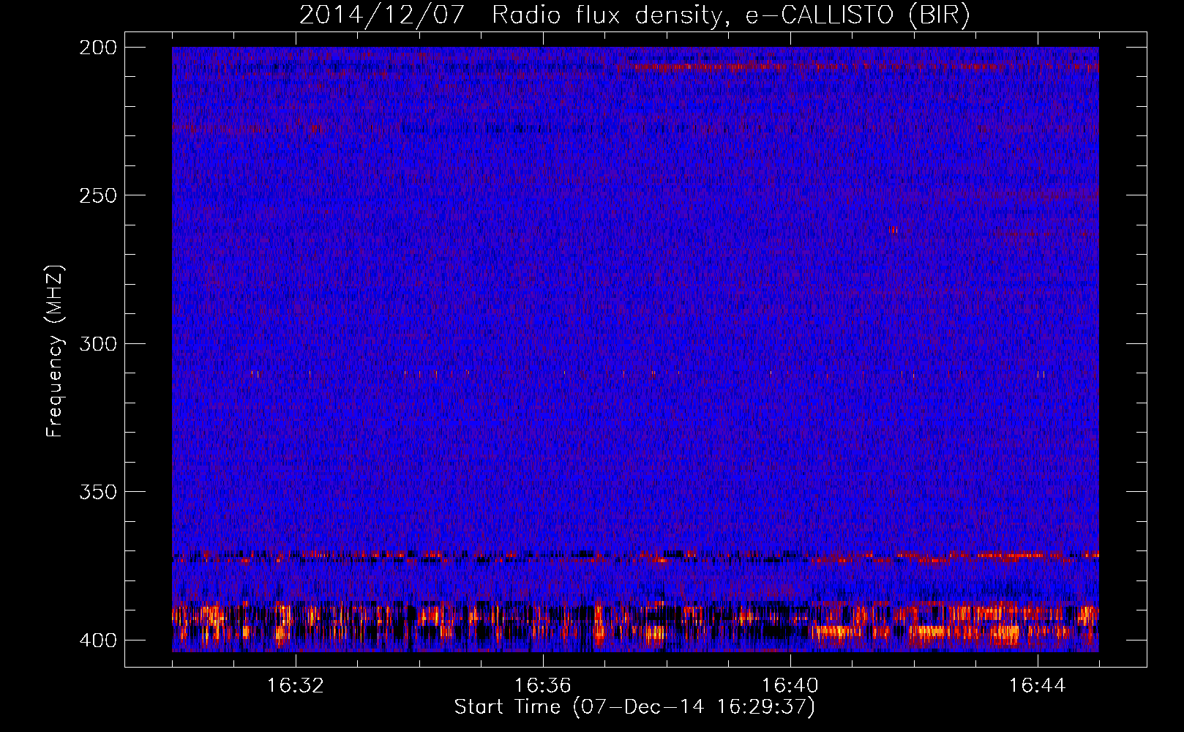The image size is (1184, 732).
Task: Click the "Start Time (07-Dec-14 16:29:37)" label
Action: [634, 706]
